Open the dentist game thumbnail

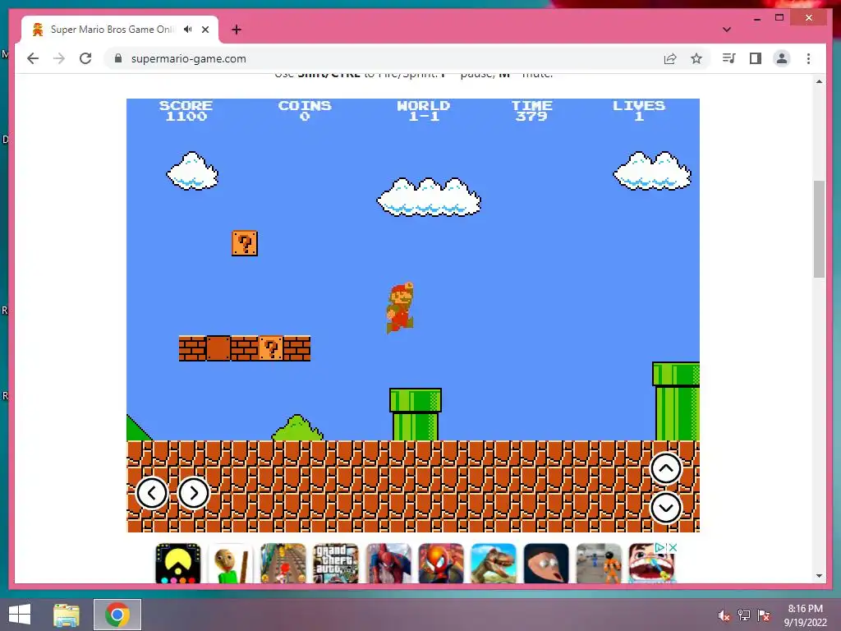click(x=651, y=564)
